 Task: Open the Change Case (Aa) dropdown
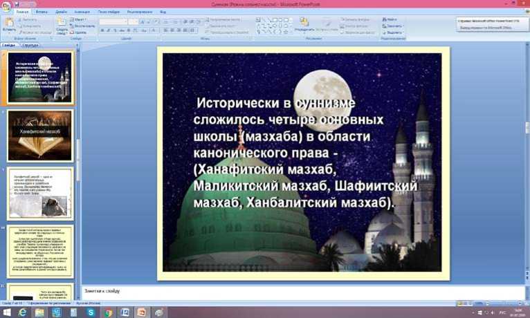pyautogui.click(x=145, y=30)
